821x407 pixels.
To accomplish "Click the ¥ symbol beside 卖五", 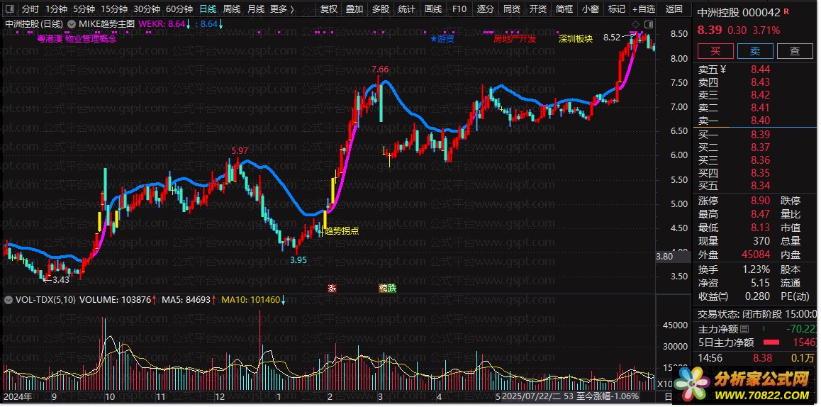I will tap(723, 69).
